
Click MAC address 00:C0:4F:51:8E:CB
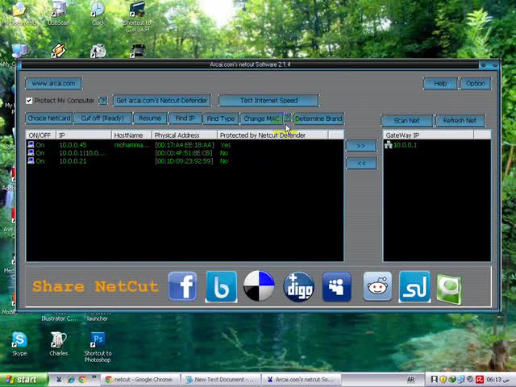(x=184, y=153)
